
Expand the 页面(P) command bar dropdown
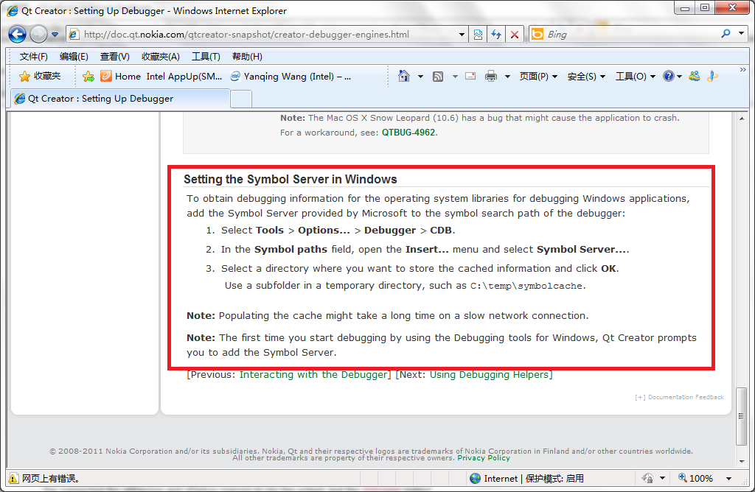click(538, 76)
